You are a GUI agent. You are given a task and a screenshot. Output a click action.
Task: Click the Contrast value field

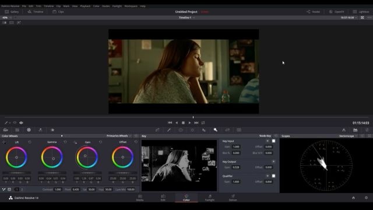click(58, 190)
